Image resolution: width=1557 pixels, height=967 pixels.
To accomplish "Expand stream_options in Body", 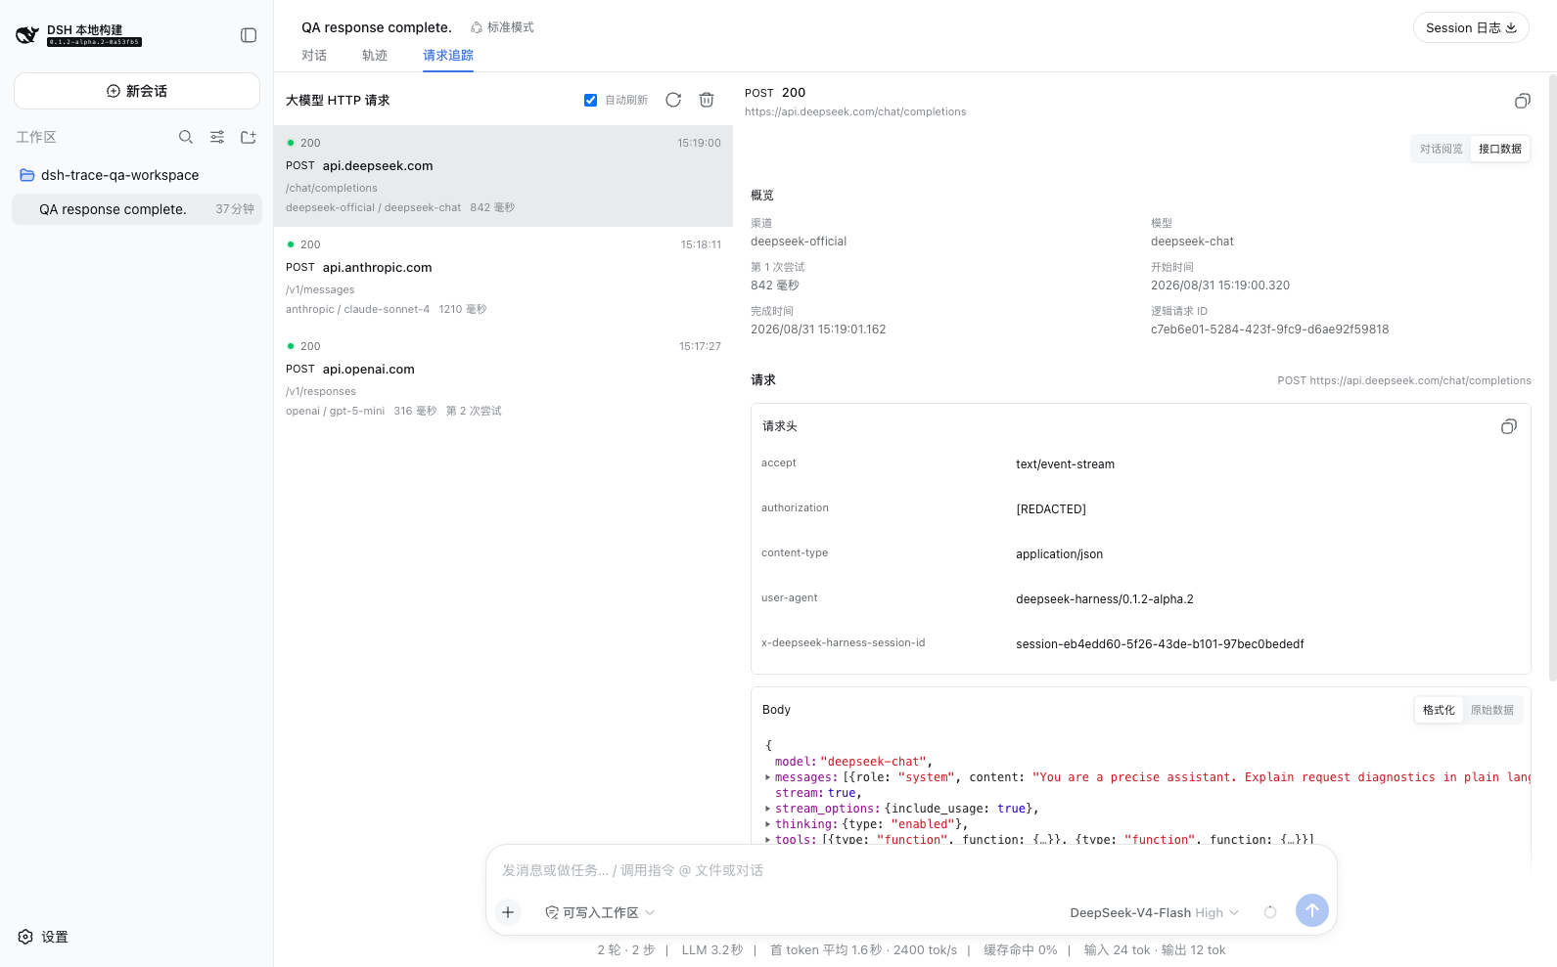I will tap(768, 809).
